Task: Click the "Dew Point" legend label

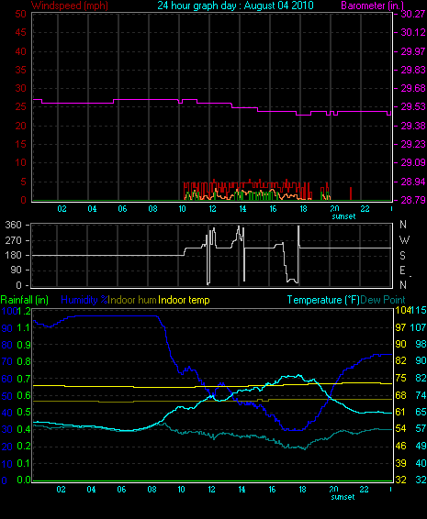Action: tap(383, 300)
